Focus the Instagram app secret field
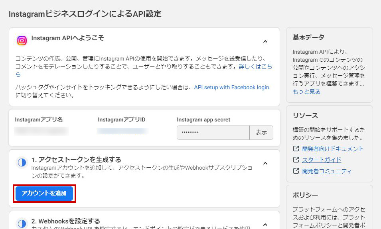Viewport: 381px width, 229px height. (x=213, y=133)
